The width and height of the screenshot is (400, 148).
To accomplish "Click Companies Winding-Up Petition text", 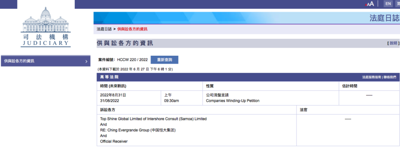I will point(233,101).
